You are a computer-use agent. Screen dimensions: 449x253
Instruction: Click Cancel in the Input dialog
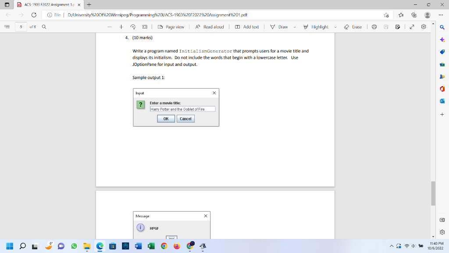pos(185,119)
